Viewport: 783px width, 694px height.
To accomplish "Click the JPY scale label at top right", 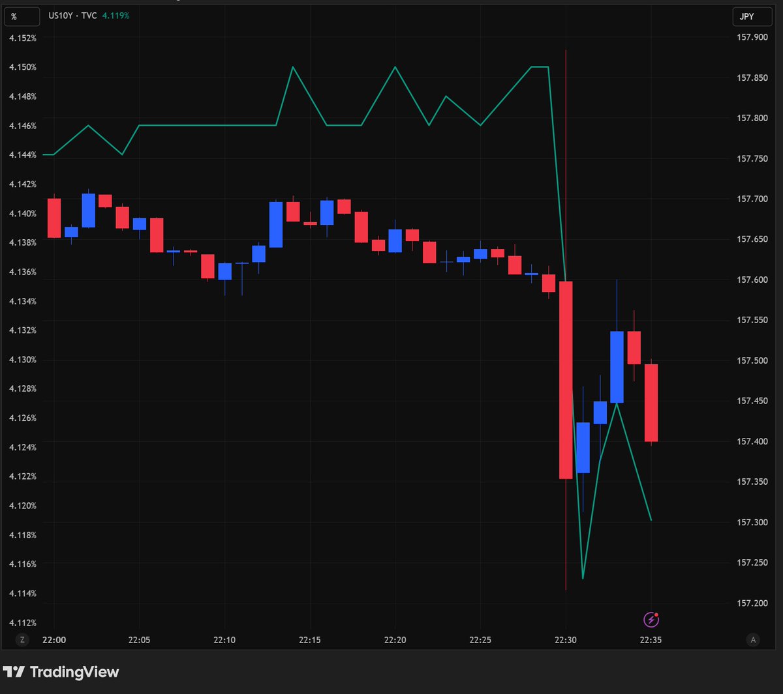I will click(x=752, y=16).
